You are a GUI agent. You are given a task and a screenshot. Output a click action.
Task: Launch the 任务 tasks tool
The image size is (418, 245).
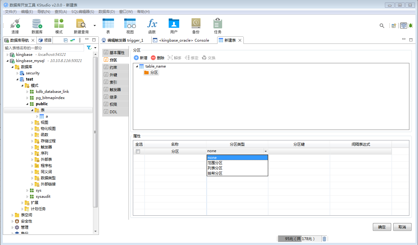pos(217,26)
